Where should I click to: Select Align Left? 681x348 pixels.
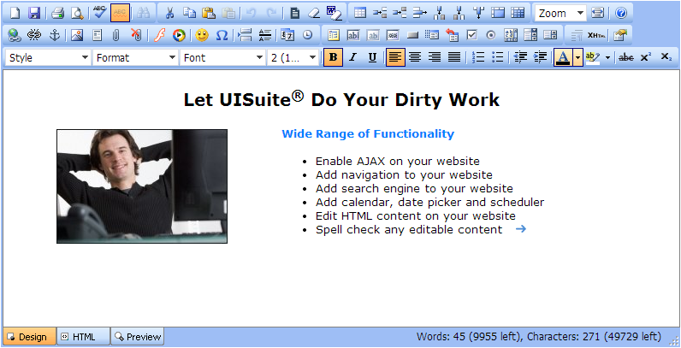(x=395, y=57)
